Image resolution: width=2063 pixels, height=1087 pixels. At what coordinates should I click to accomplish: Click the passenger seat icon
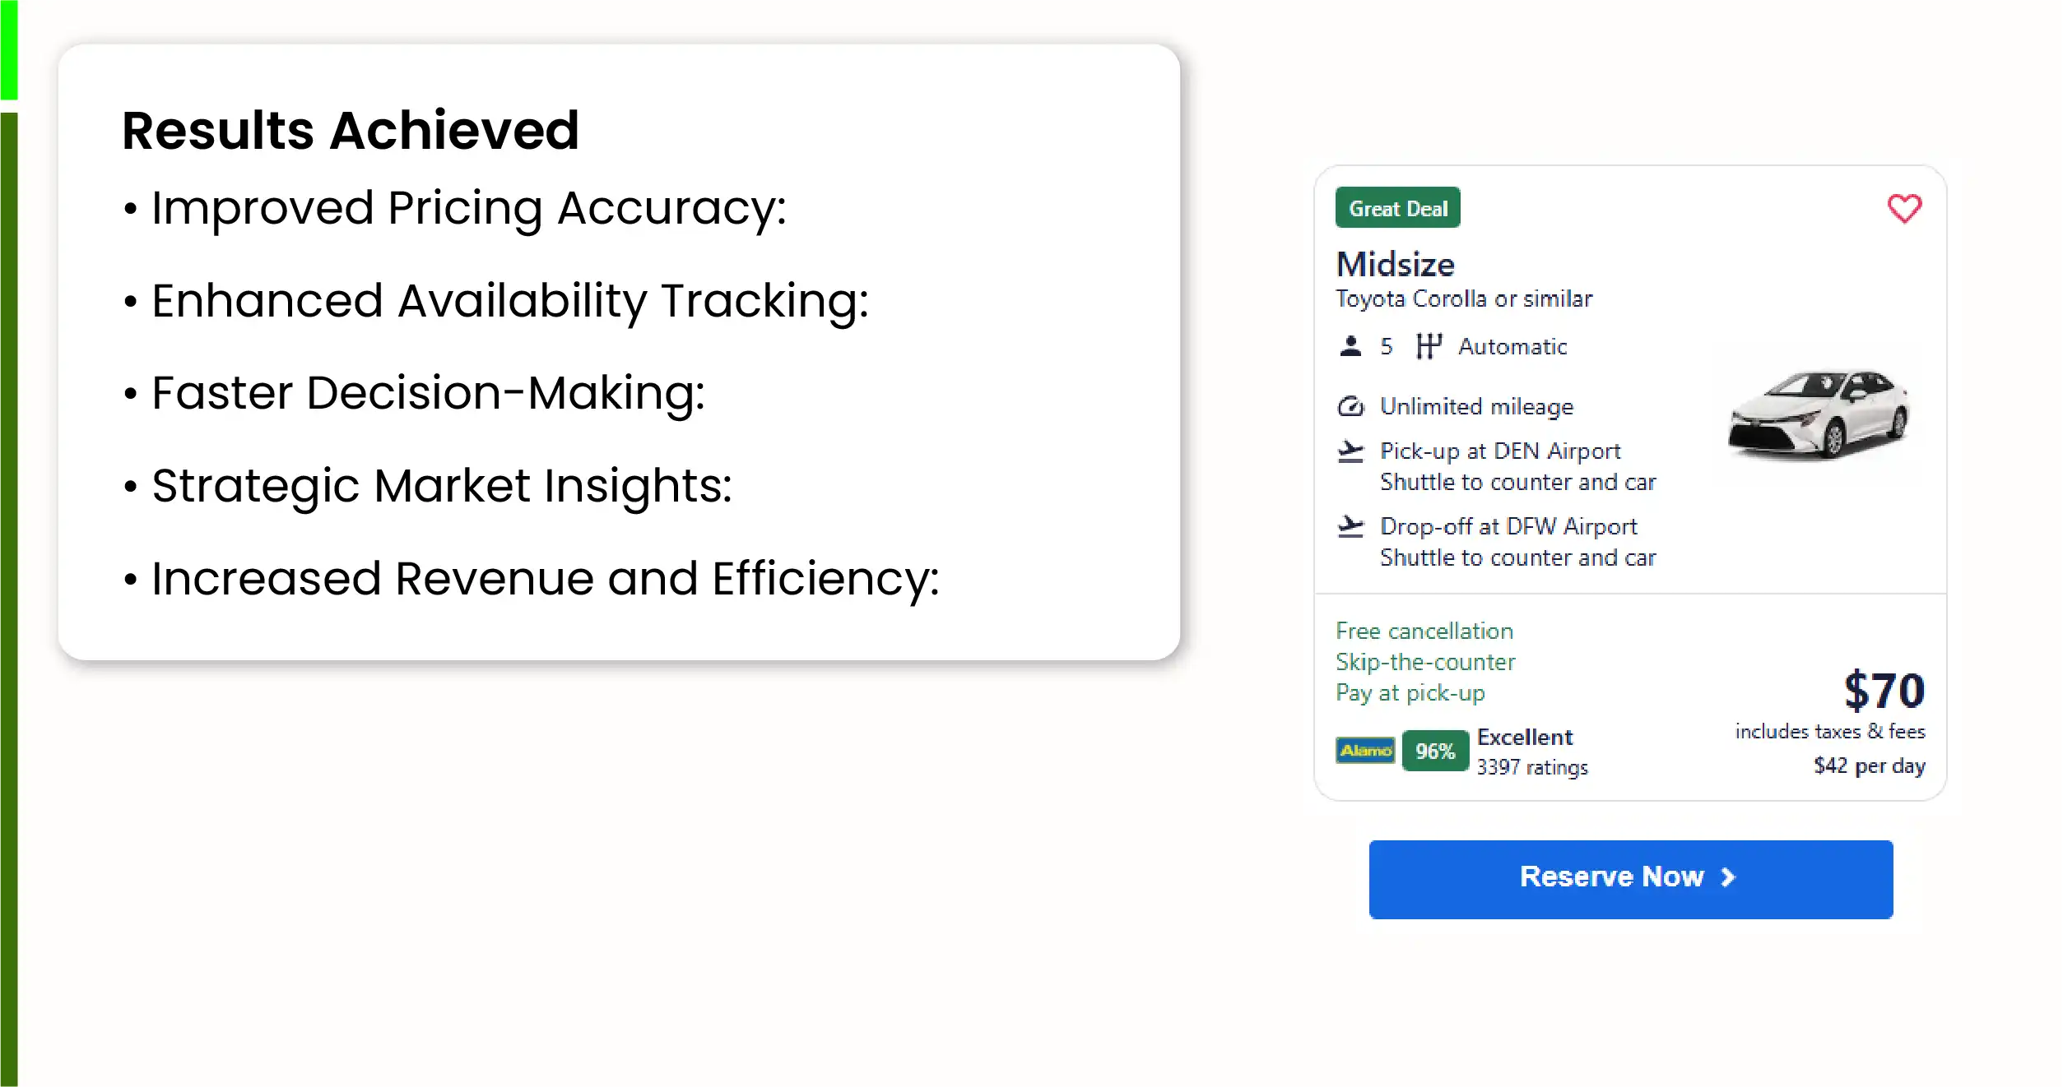(x=1350, y=346)
